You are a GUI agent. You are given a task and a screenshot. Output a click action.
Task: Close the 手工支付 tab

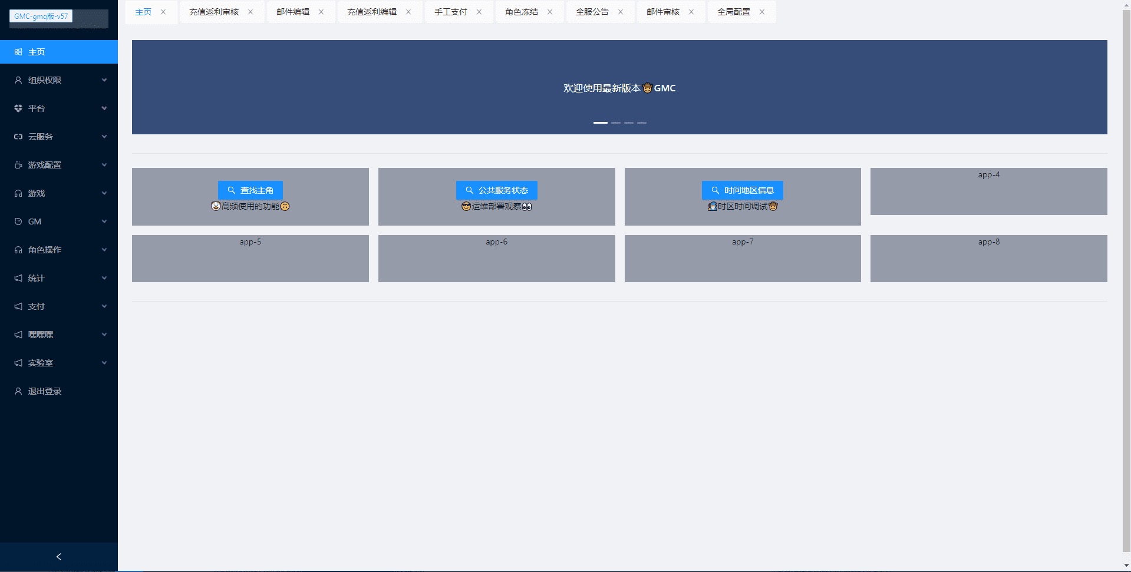pyautogui.click(x=479, y=12)
